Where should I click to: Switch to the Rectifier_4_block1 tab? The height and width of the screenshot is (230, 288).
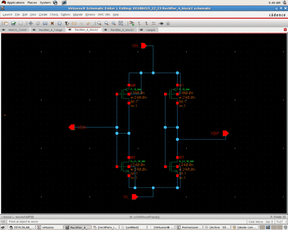point(122,30)
